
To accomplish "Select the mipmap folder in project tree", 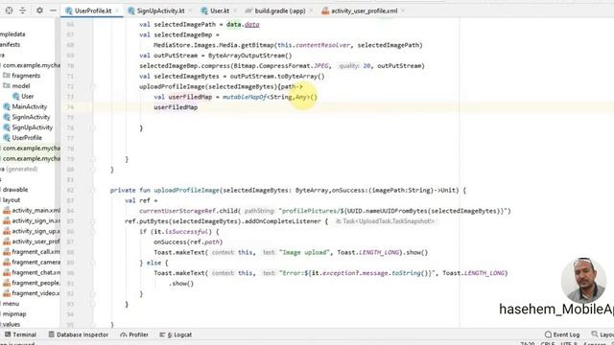I will coord(14,314).
